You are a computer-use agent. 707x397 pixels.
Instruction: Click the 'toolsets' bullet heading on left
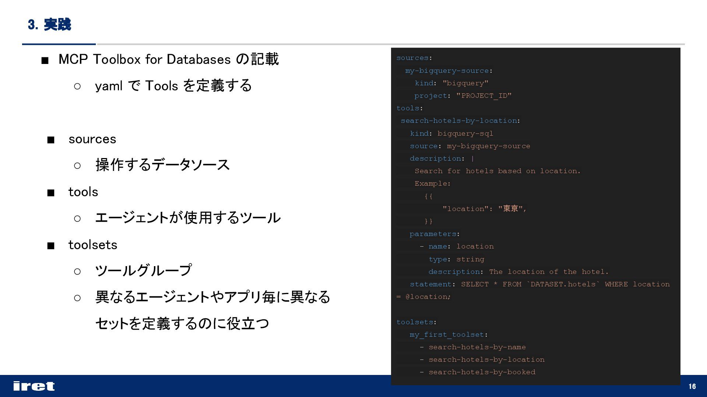93,245
